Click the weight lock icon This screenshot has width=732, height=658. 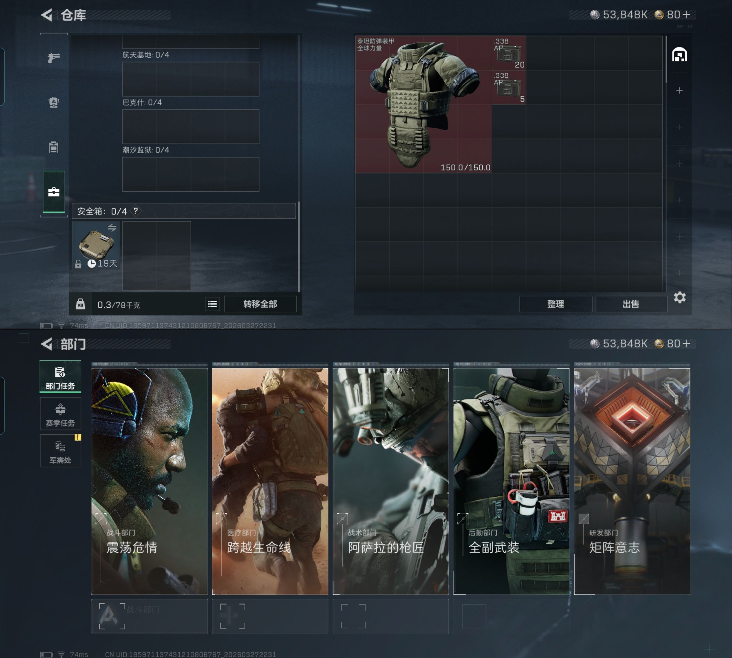coord(81,304)
